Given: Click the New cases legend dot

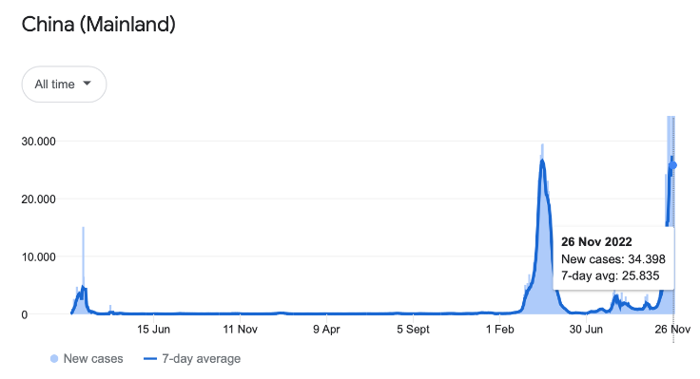Looking at the screenshot, I should (x=54, y=359).
